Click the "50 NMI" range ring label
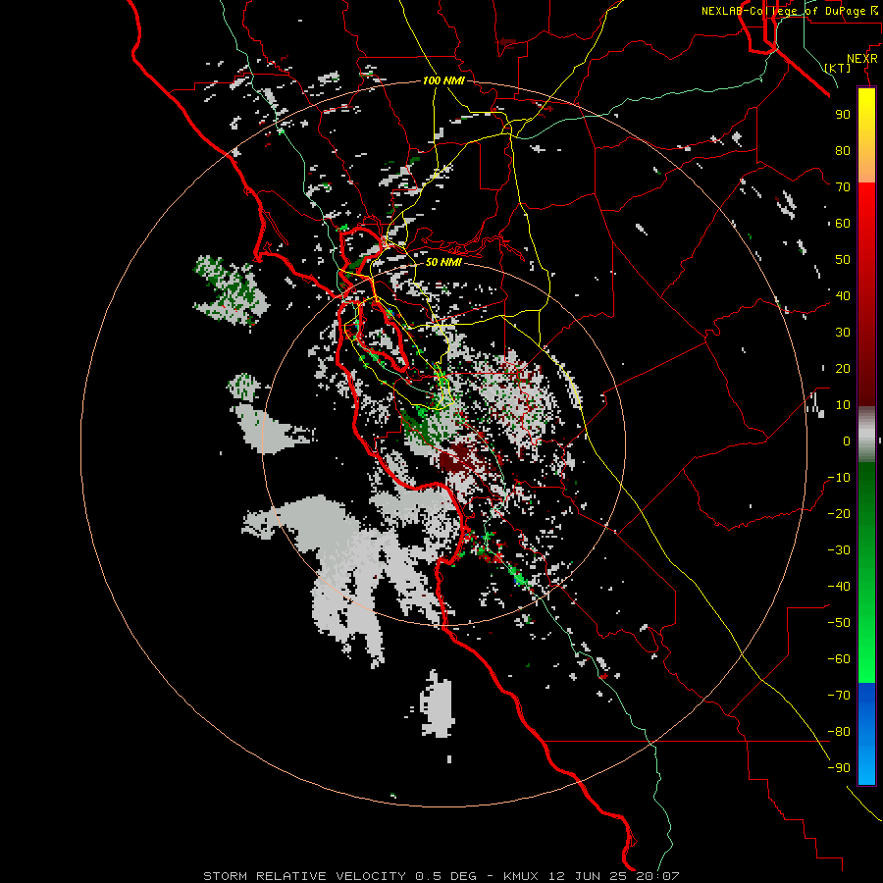The image size is (883, 883). [x=443, y=262]
